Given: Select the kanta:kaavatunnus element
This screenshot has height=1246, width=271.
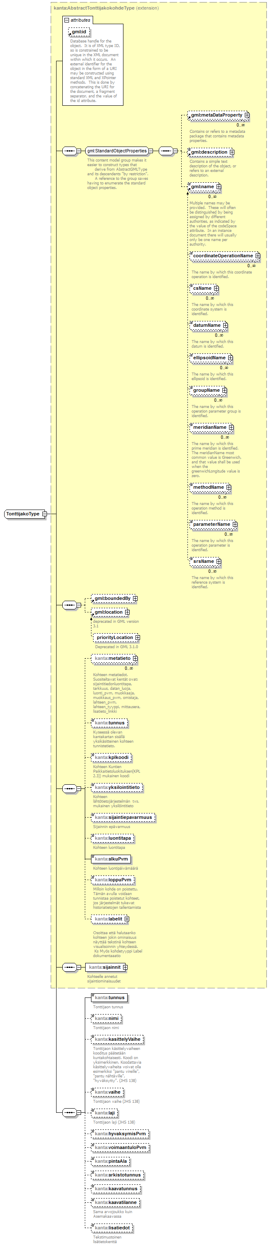Looking at the screenshot, I should (116, 1189).
